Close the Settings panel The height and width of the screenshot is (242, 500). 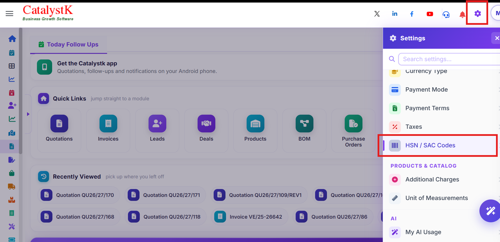coord(496,38)
